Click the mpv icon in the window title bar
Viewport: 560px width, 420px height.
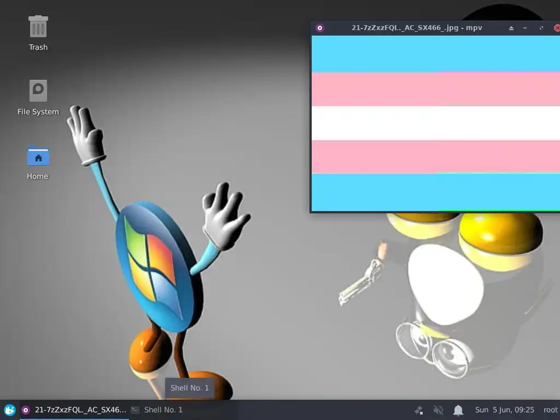click(320, 28)
